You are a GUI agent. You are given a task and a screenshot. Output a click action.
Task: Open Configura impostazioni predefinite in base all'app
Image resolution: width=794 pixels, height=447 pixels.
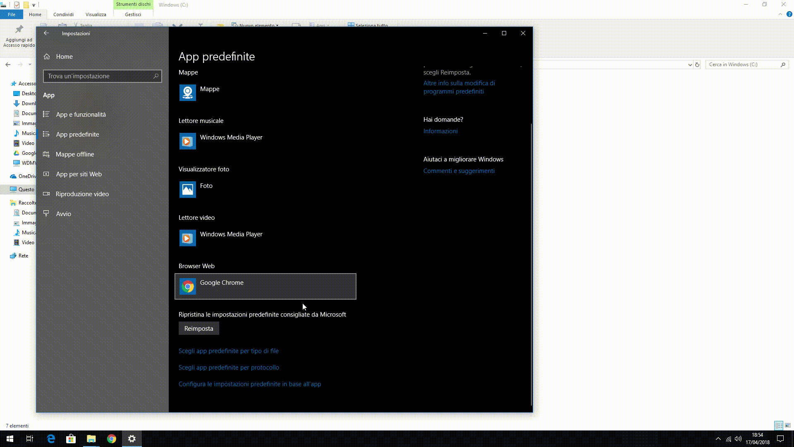click(249, 384)
